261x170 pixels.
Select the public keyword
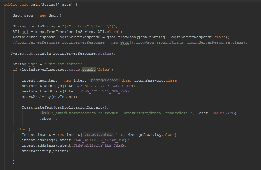tap(11, 4)
